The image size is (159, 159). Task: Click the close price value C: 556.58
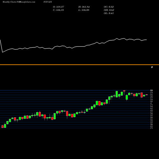point(58,10)
